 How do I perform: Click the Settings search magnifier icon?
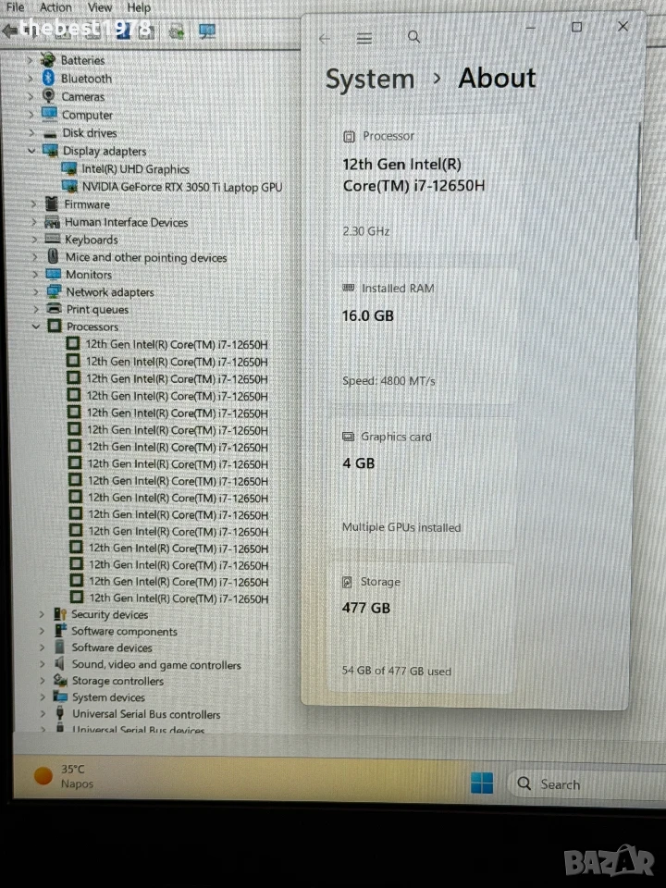(414, 37)
